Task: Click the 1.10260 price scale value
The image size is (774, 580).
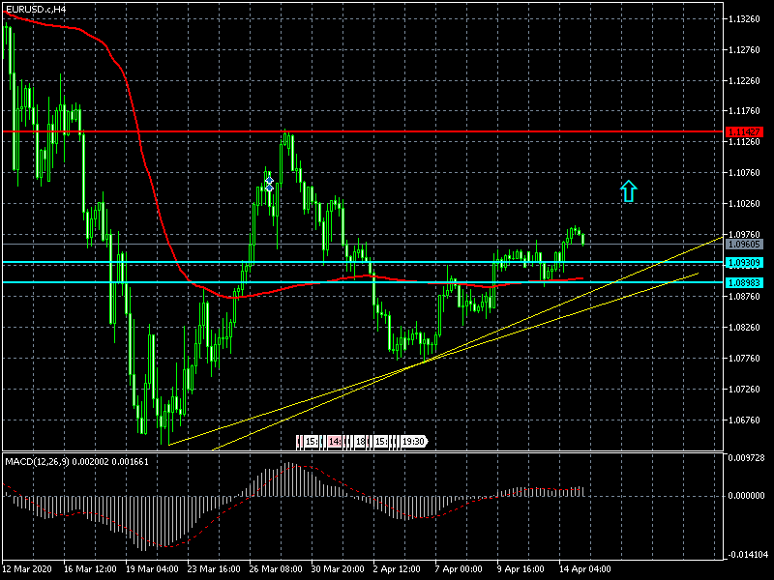Action: [x=744, y=204]
